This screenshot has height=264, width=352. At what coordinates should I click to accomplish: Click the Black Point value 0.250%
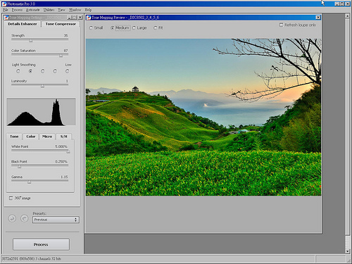click(61, 161)
